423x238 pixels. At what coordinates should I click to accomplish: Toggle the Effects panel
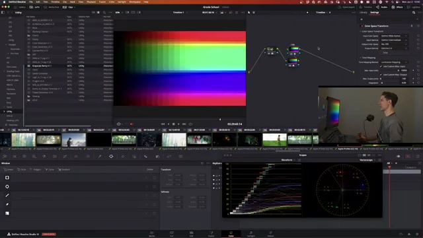(398, 7)
